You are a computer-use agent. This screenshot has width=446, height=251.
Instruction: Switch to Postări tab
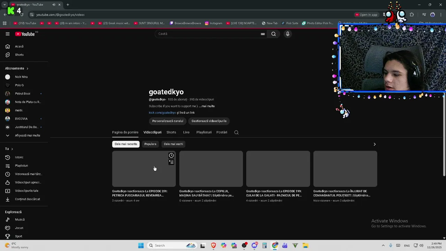[222, 132]
